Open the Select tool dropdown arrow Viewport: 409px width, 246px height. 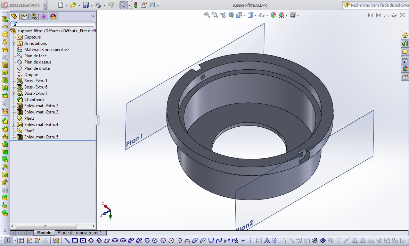(x=129, y=5)
